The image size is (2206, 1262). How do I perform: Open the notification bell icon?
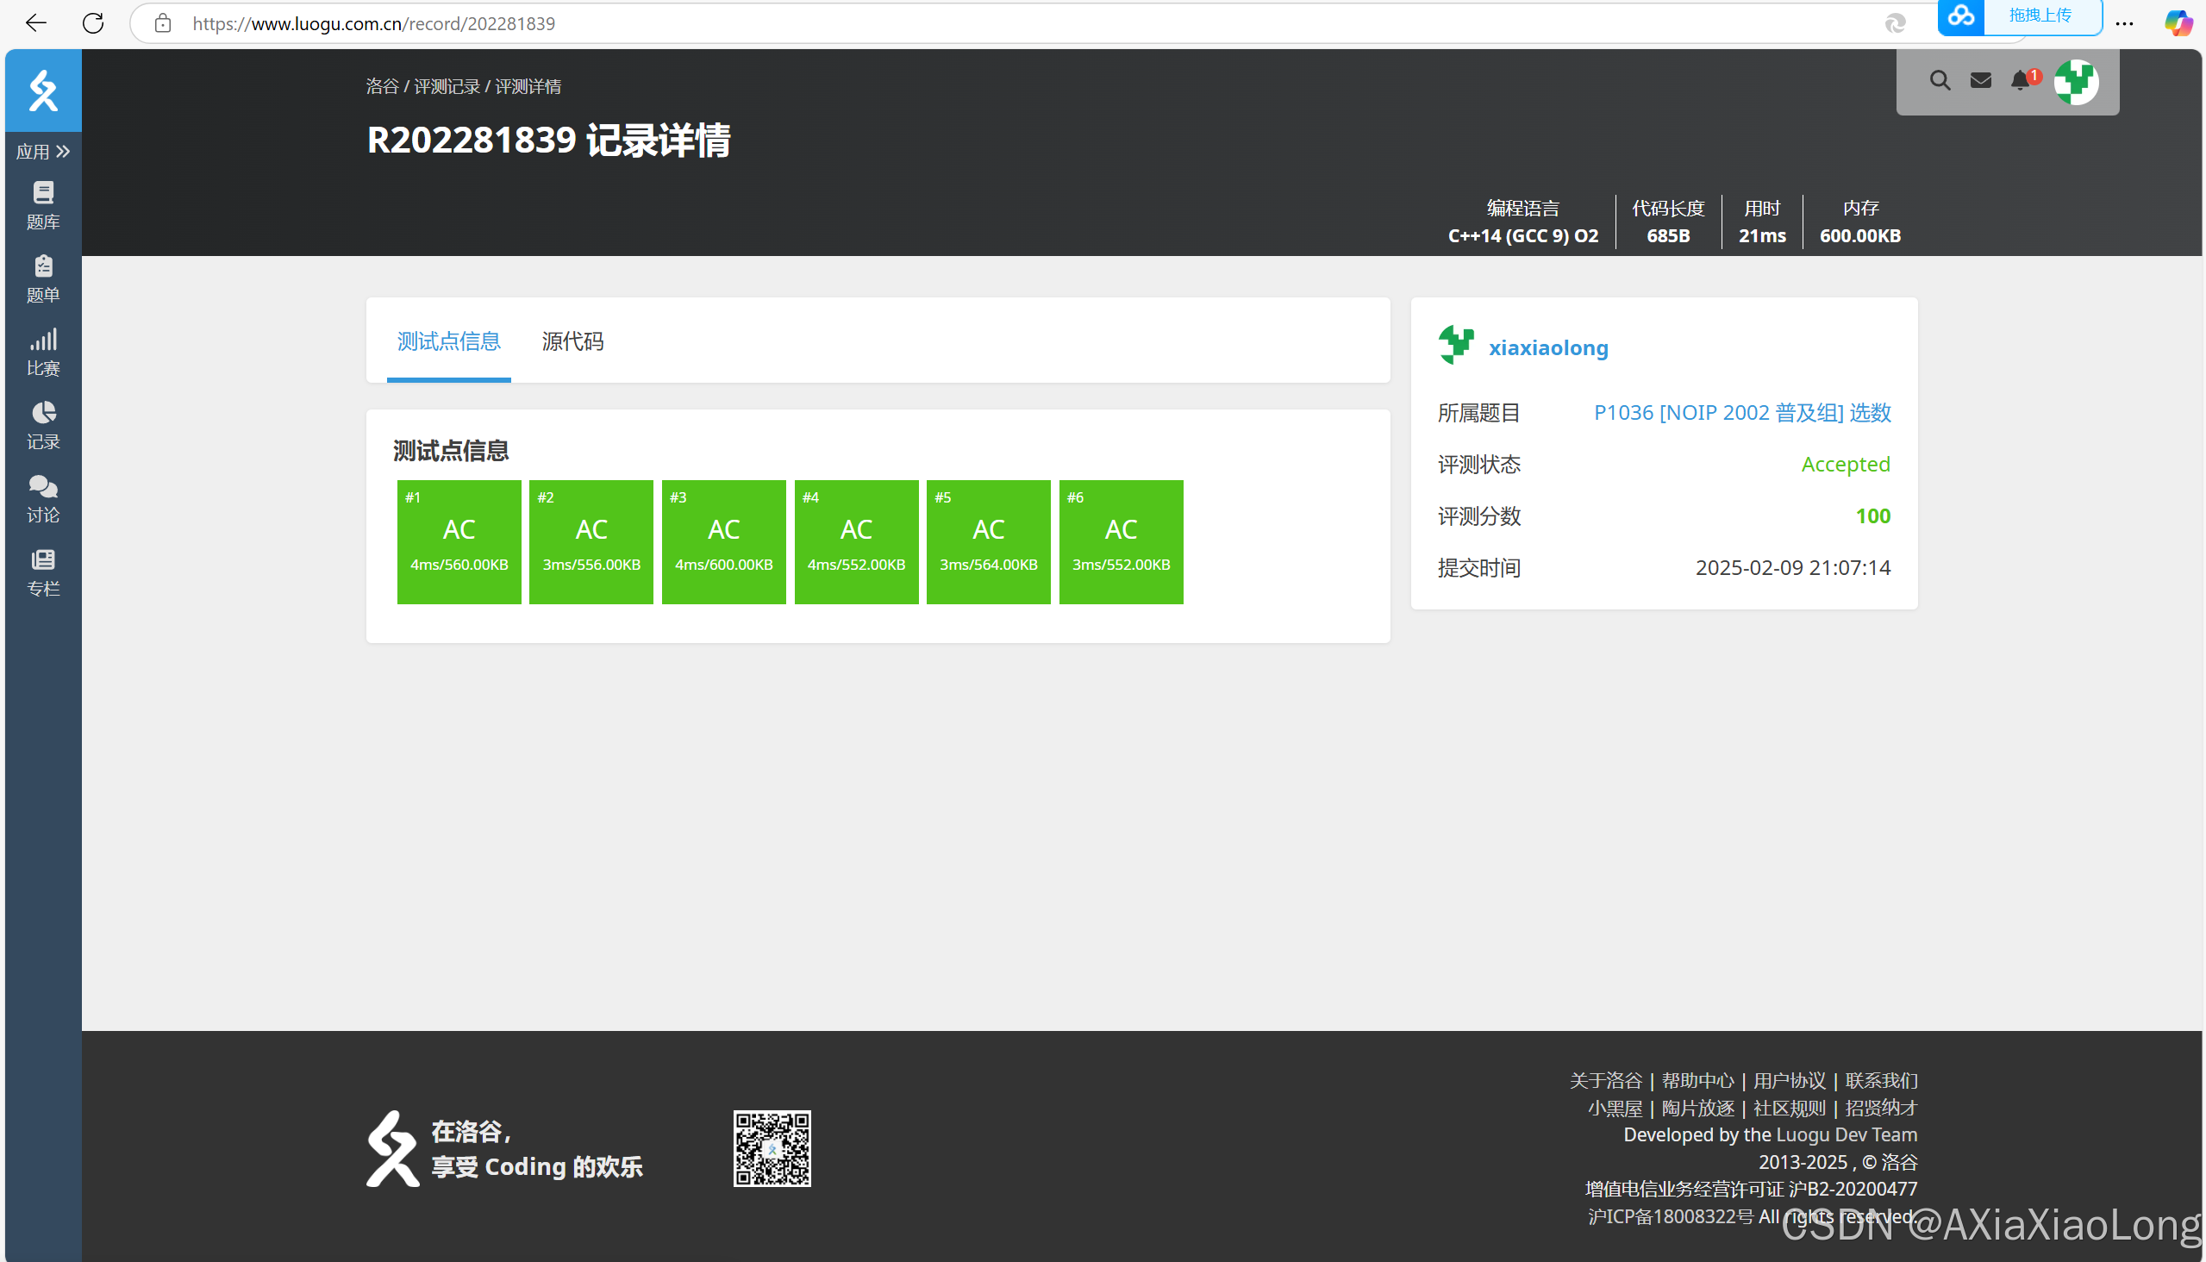pos(2021,81)
